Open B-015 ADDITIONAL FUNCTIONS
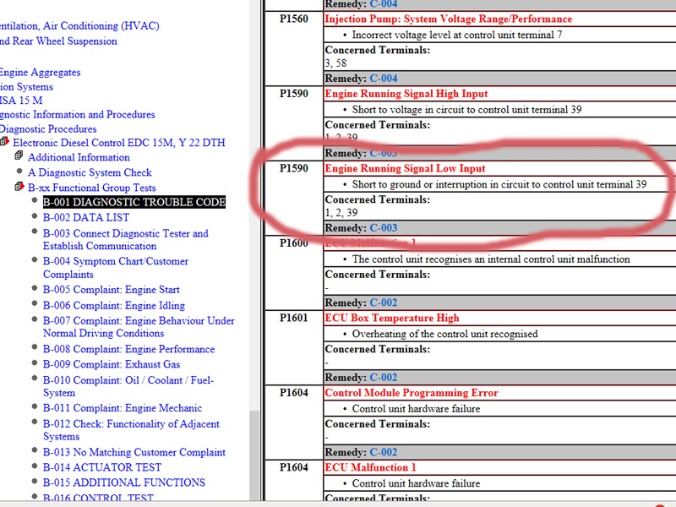 123,482
